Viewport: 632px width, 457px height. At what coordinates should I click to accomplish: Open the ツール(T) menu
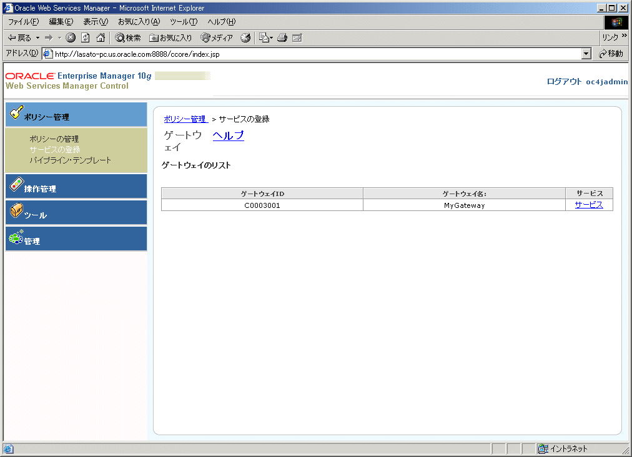tap(184, 22)
